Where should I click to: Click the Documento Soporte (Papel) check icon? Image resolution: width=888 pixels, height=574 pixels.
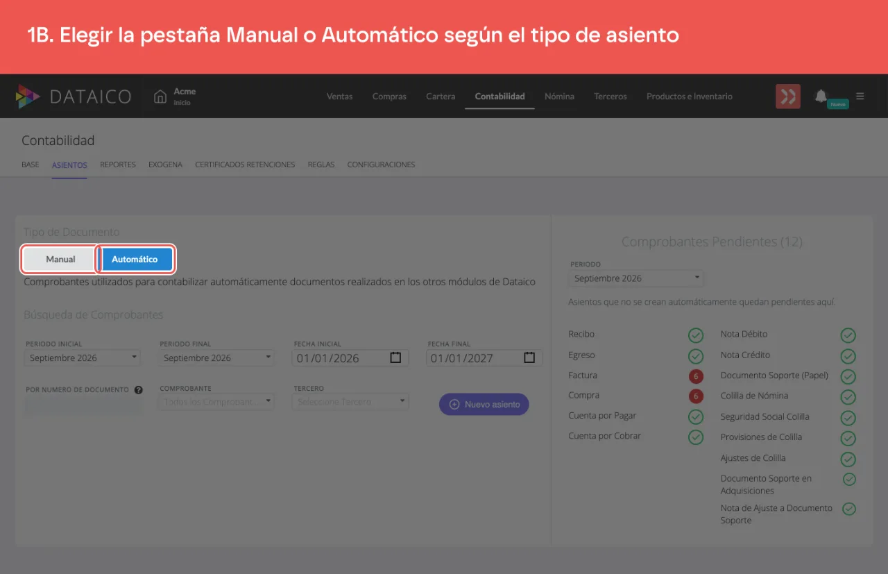pos(848,377)
